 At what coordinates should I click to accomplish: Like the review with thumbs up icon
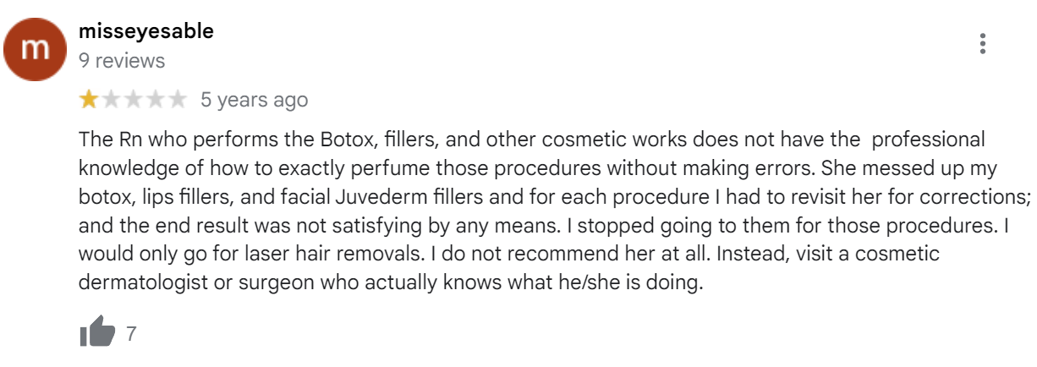[96, 332]
